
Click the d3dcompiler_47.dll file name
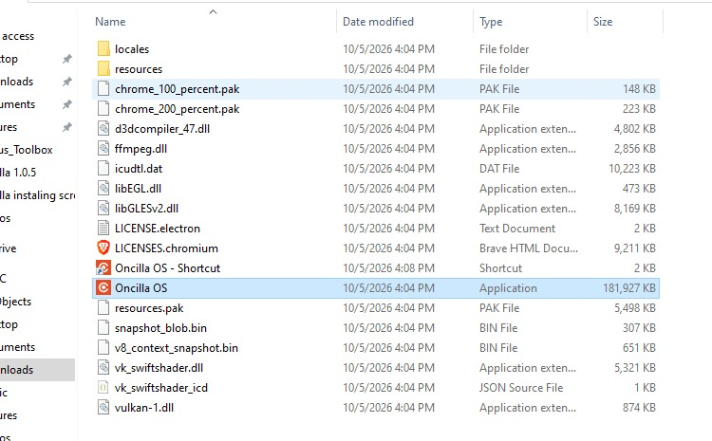[162, 129]
